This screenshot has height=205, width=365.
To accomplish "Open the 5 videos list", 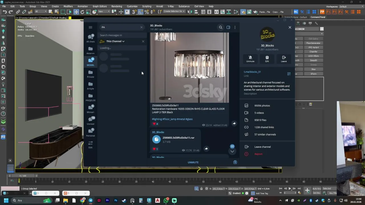I will [267, 113].
